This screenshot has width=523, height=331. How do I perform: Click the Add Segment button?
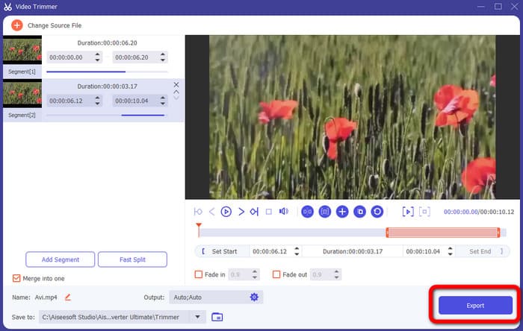click(x=61, y=259)
